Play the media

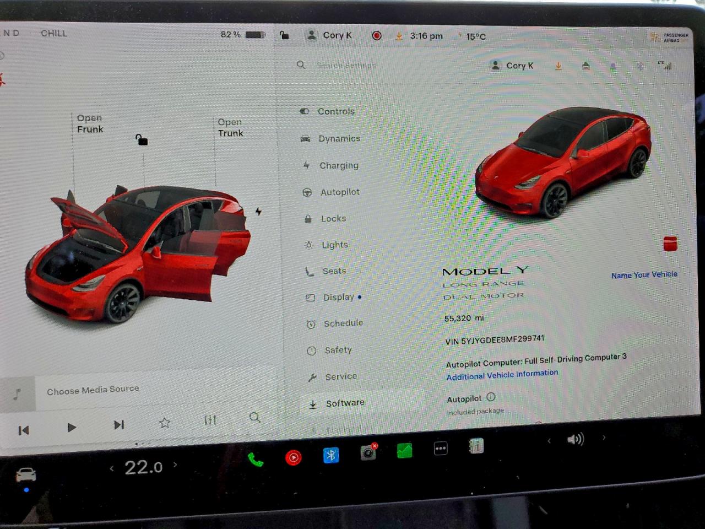tap(71, 428)
